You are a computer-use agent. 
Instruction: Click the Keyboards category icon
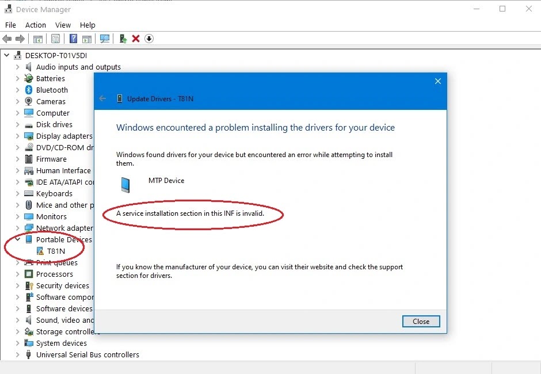pos(29,193)
